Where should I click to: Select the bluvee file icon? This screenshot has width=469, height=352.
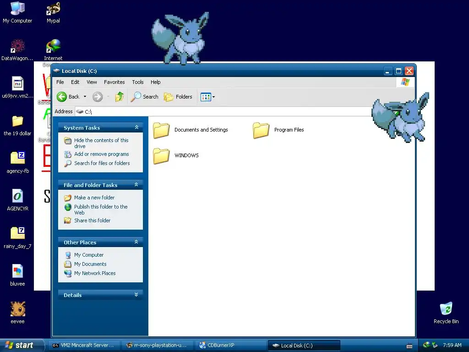pyautogui.click(x=17, y=275)
